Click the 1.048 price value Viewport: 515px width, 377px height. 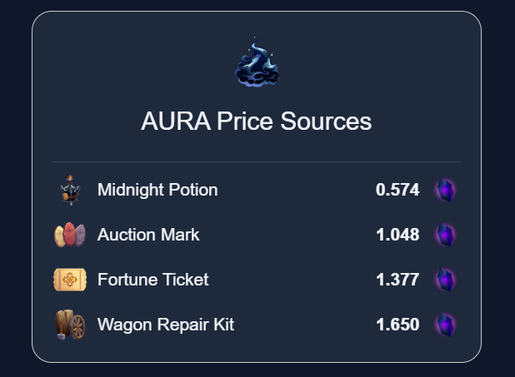point(397,235)
